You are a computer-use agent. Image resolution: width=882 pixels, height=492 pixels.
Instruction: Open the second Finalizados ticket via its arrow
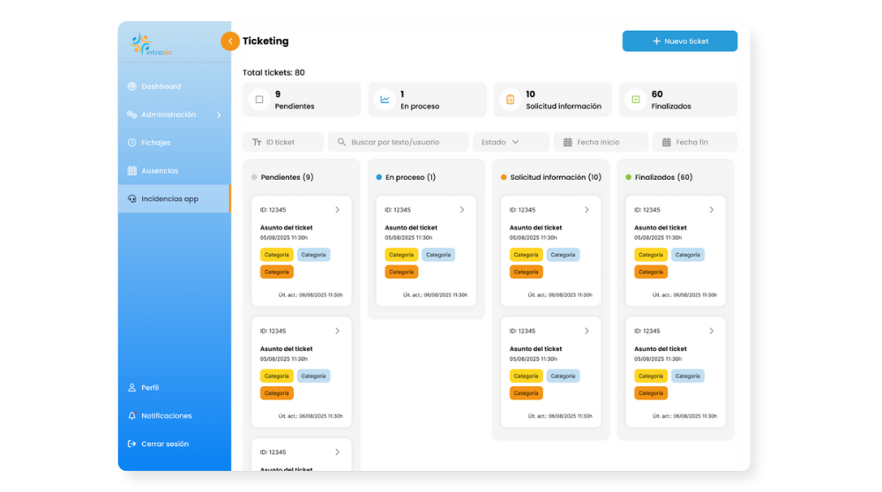pyautogui.click(x=712, y=332)
